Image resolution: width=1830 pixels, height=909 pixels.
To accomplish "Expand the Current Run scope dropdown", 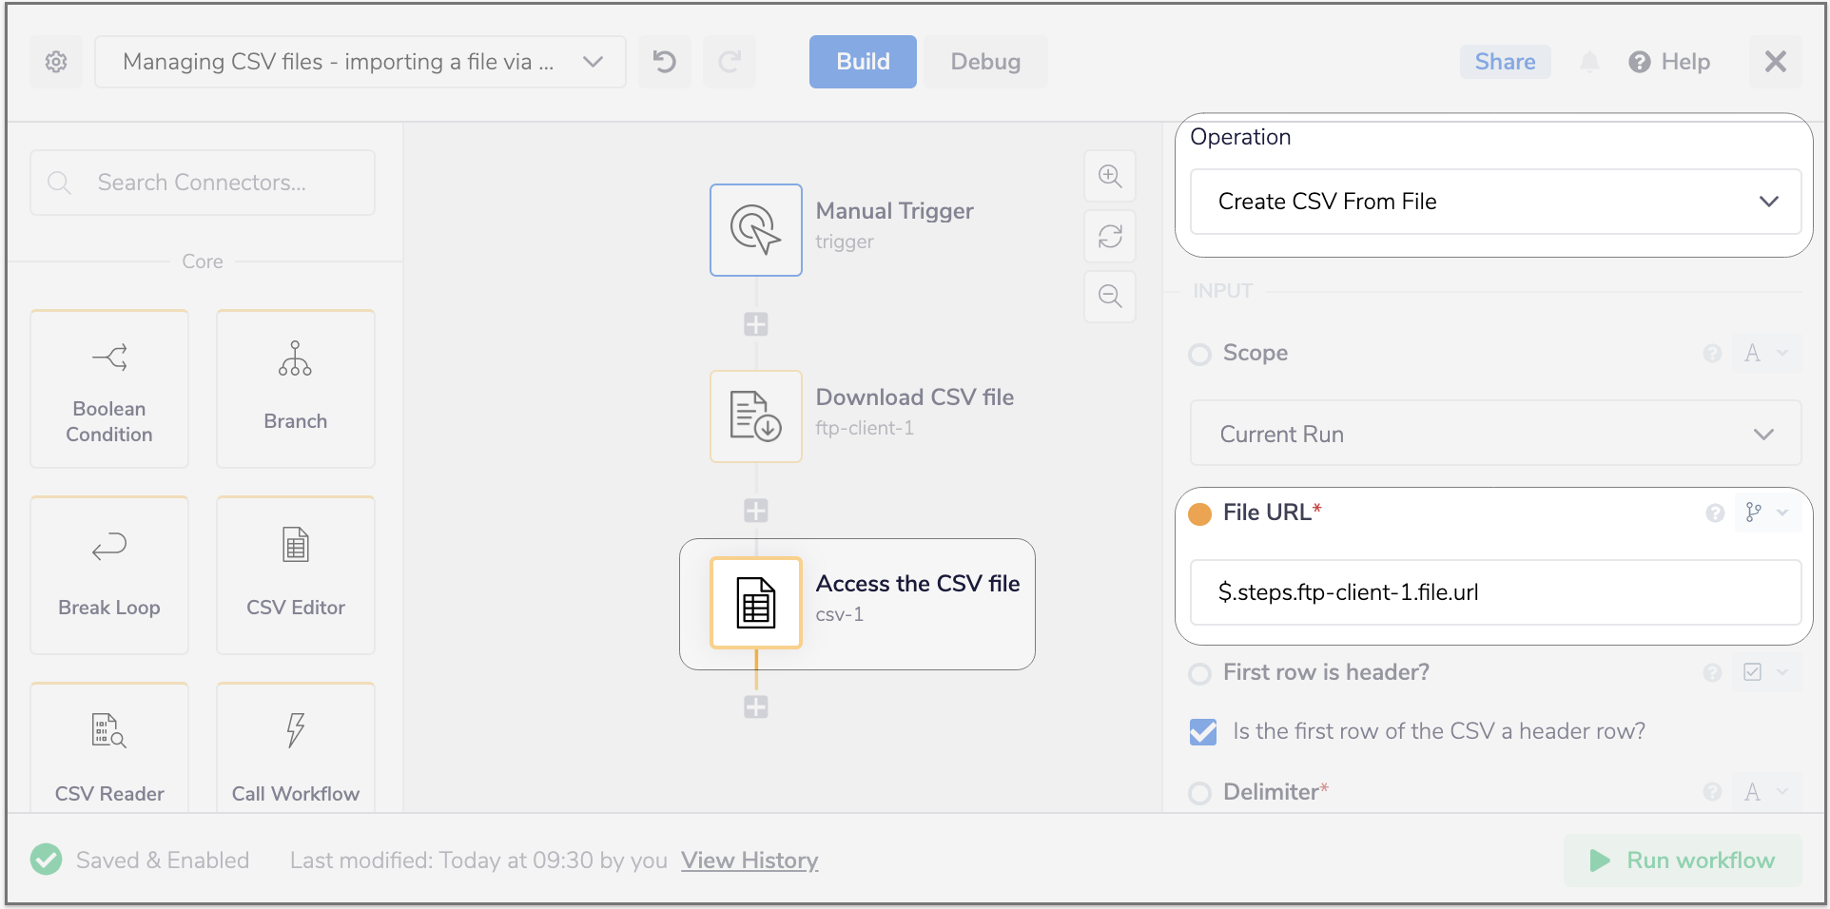I will coord(1495,435).
